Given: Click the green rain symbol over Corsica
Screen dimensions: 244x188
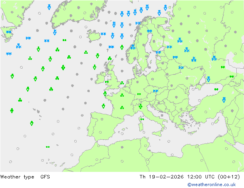Looking at the screenshot, I should click(x=142, y=119).
